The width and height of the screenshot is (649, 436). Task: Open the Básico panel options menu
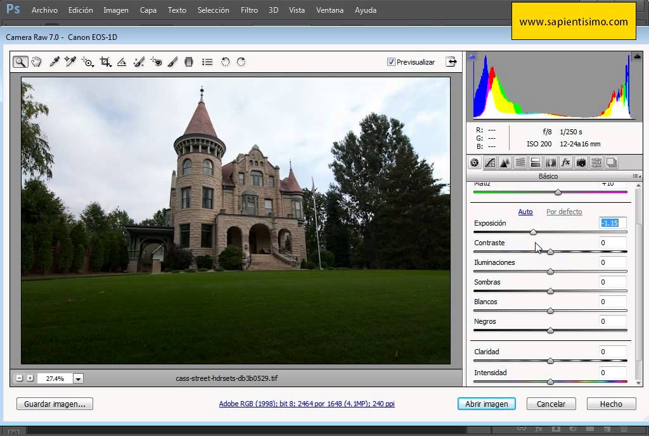pyautogui.click(x=636, y=176)
